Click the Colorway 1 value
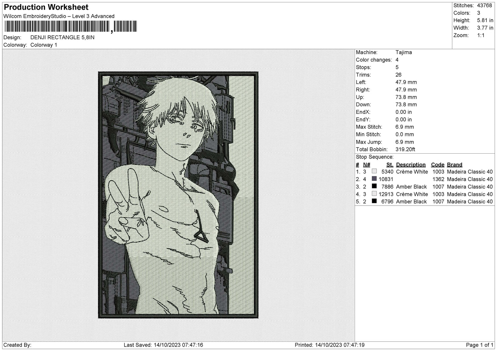This screenshot has height=351, width=497. 44,45
